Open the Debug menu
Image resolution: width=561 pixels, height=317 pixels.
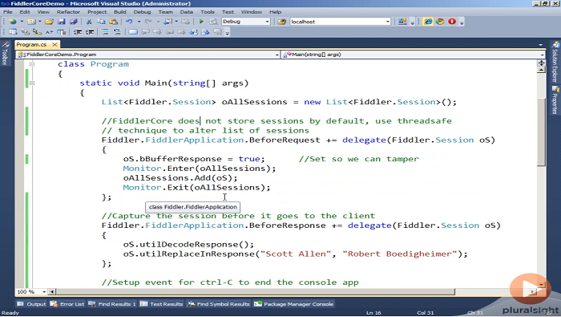pos(142,12)
